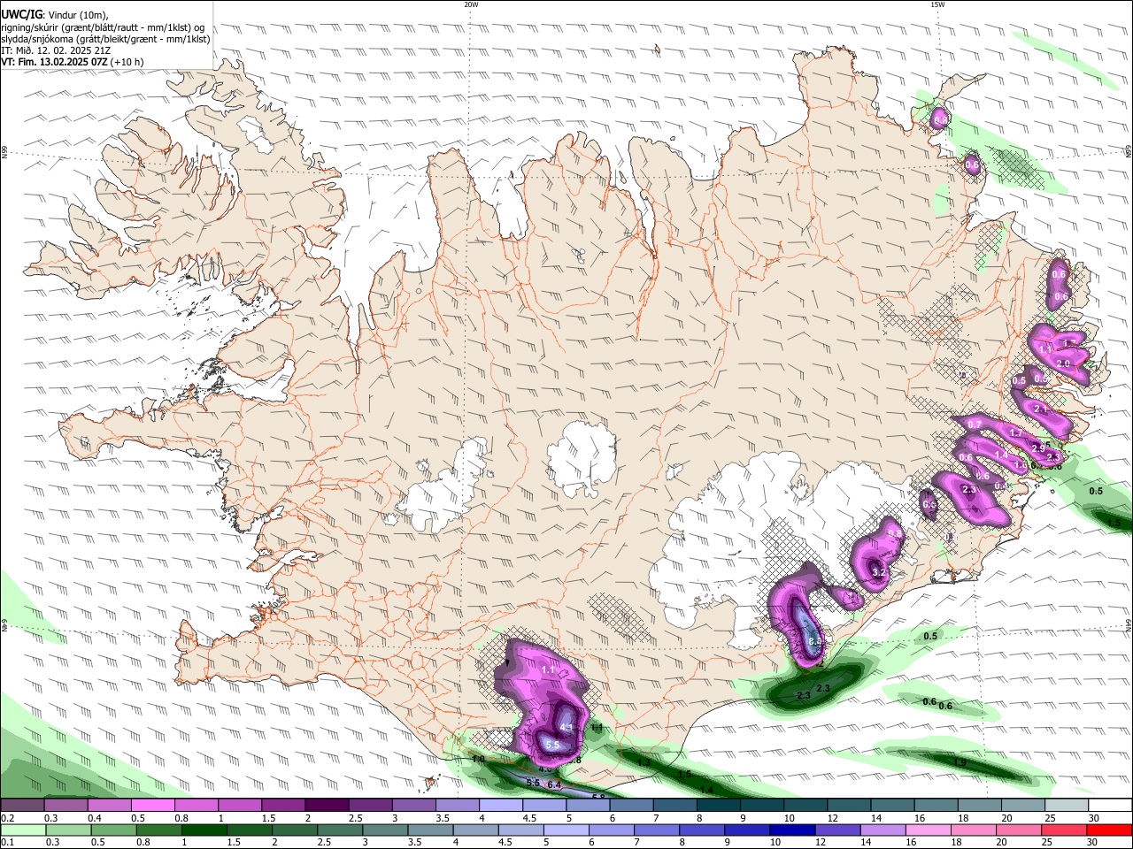Click the '25' label in the upper legend row
1133x849 pixels.
(x=1051, y=818)
